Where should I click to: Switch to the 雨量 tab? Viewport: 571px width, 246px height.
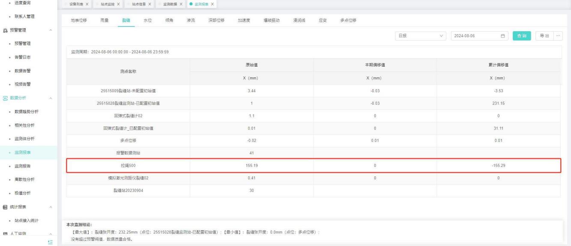104,20
